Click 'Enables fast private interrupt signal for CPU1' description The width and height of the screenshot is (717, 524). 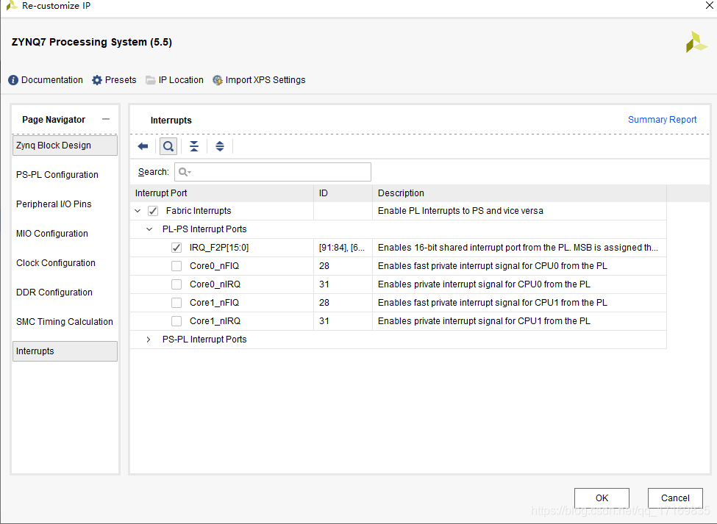coord(493,303)
